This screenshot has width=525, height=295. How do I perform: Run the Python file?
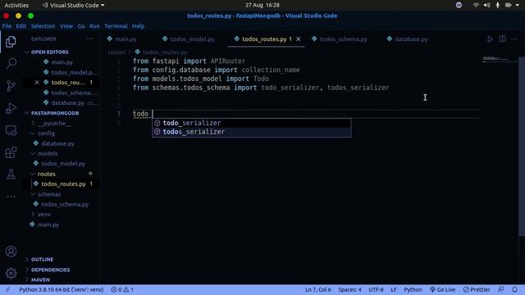pos(490,39)
